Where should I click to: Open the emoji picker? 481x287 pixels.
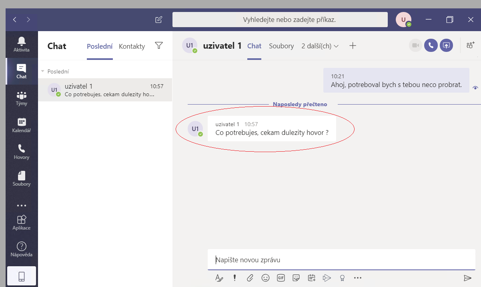(265, 278)
